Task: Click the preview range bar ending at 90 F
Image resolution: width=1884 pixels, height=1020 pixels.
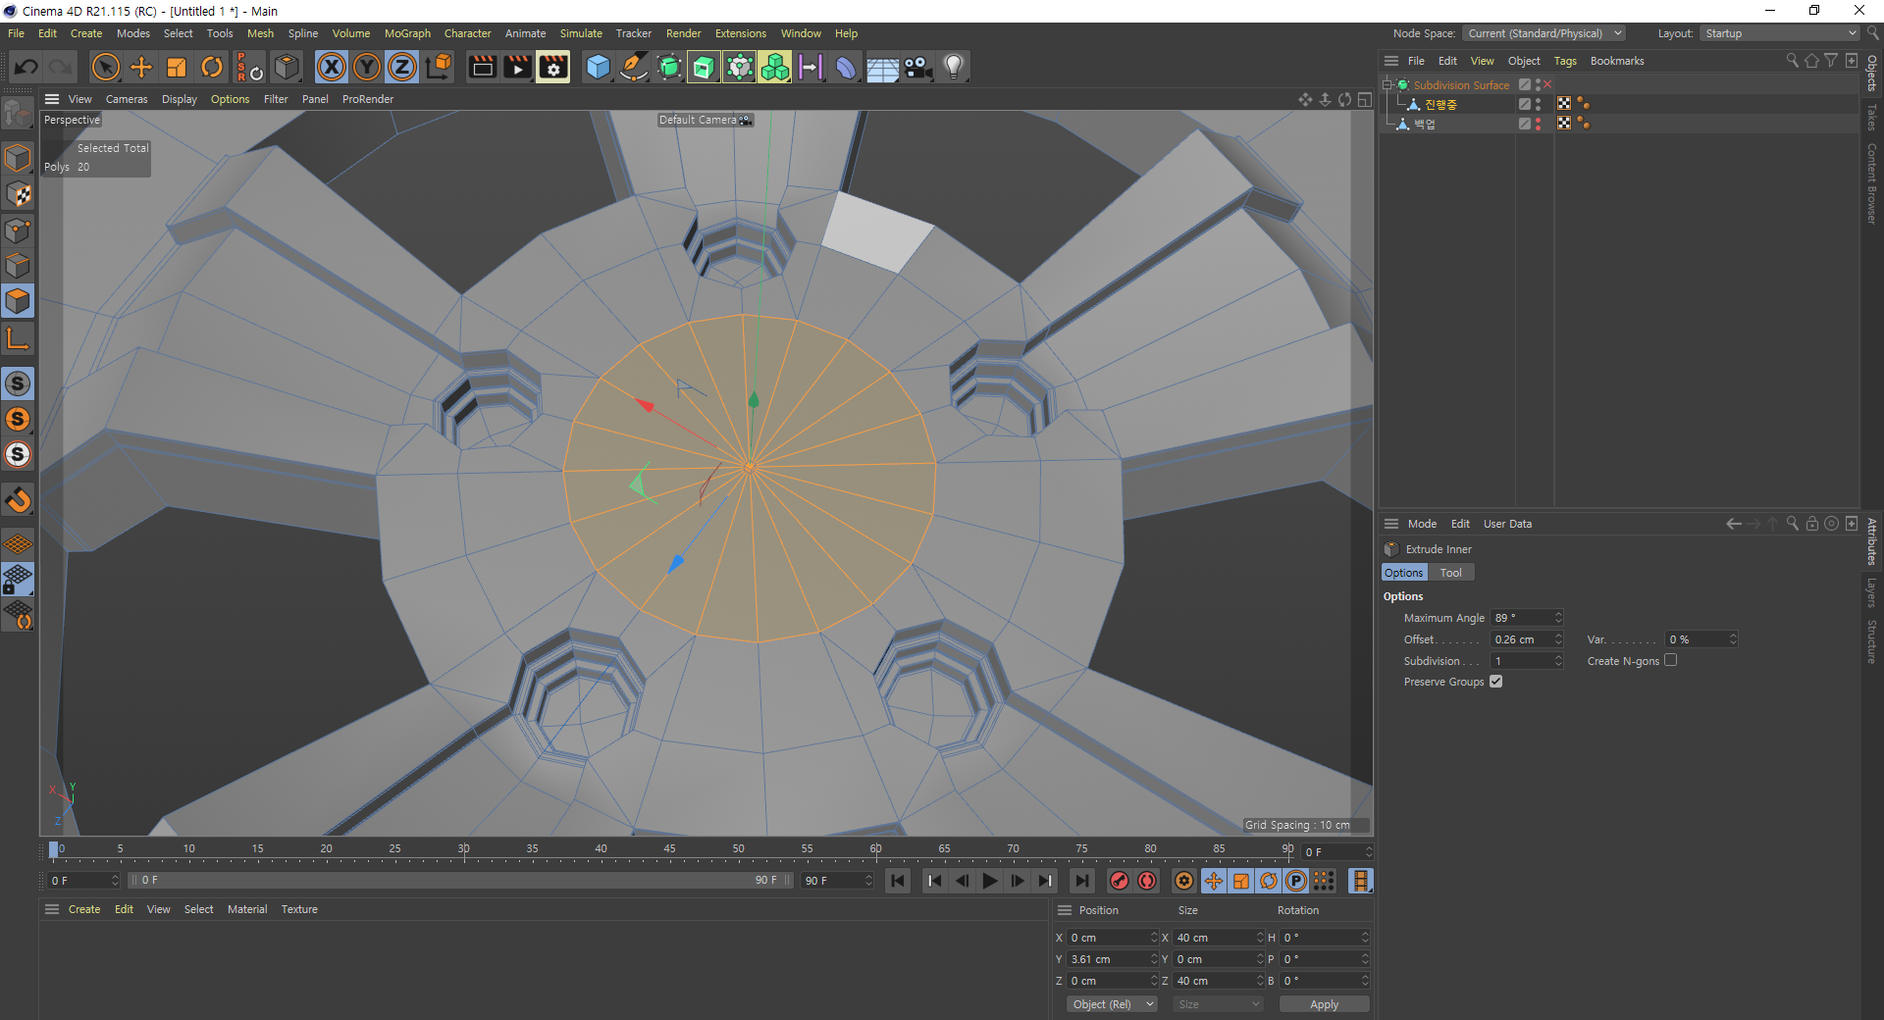Action: pyautogui.click(x=461, y=881)
